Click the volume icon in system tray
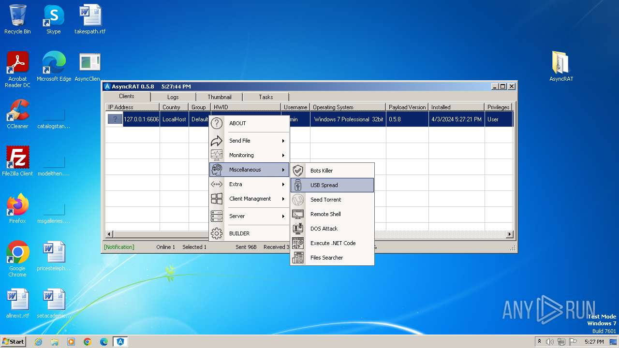The width and height of the screenshot is (619, 348). (x=550, y=342)
